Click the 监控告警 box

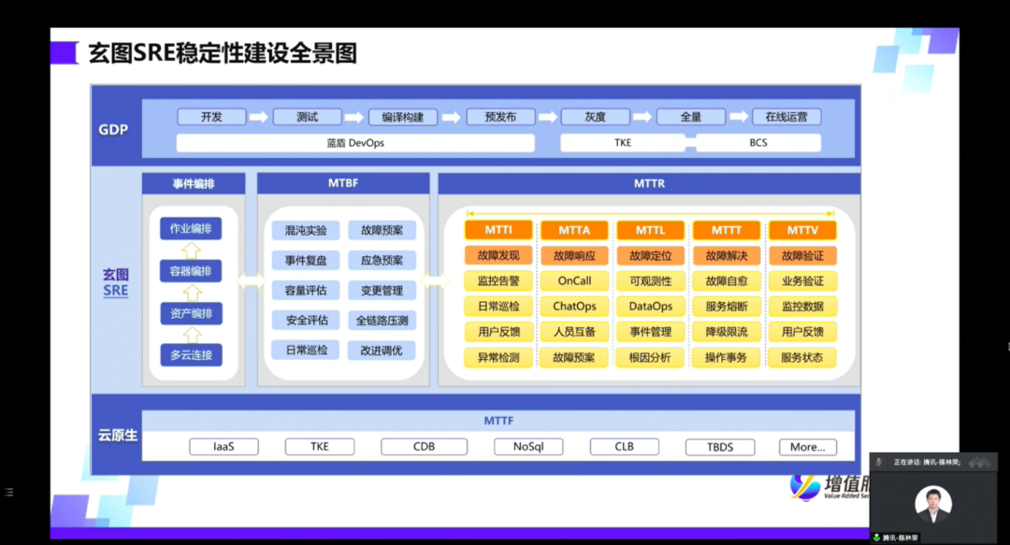click(x=498, y=280)
